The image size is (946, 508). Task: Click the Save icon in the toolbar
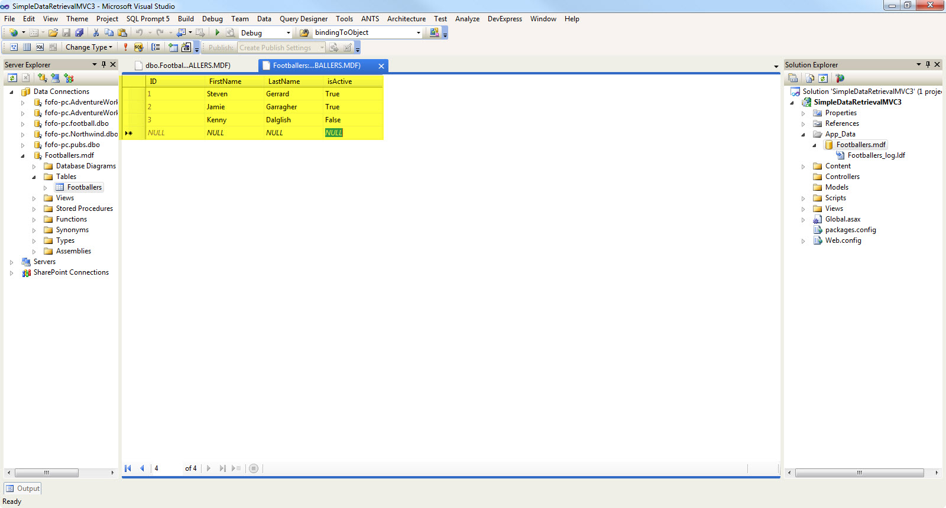point(66,32)
